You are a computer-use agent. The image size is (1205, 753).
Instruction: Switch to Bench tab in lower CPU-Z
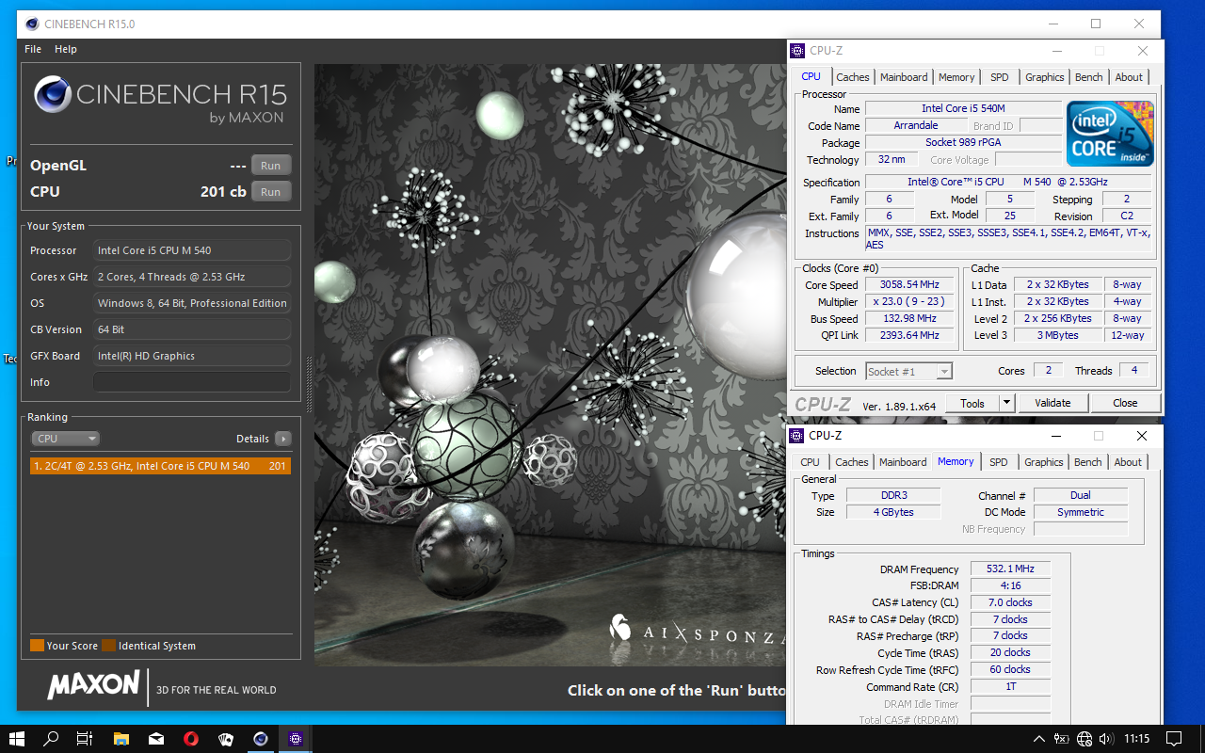[1088, 462]
